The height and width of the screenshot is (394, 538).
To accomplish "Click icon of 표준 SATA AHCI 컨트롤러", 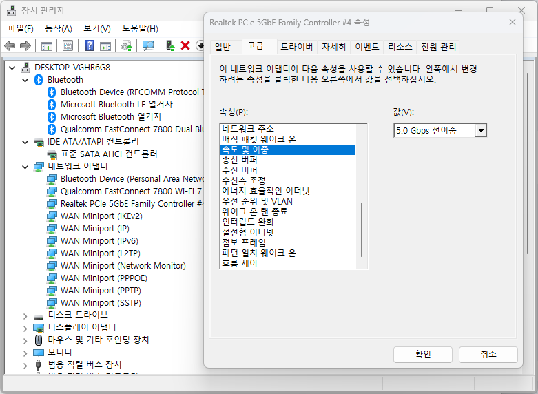I will click(52, 154).
